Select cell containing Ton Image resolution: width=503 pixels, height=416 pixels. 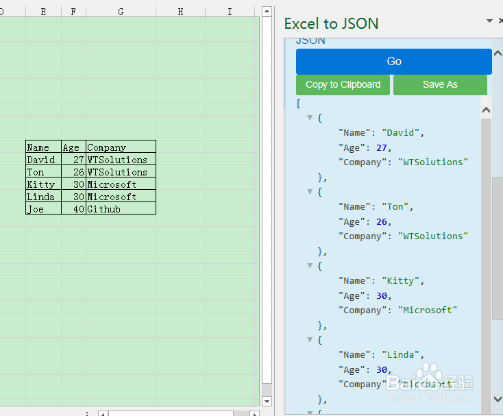[x=43, y=171]
